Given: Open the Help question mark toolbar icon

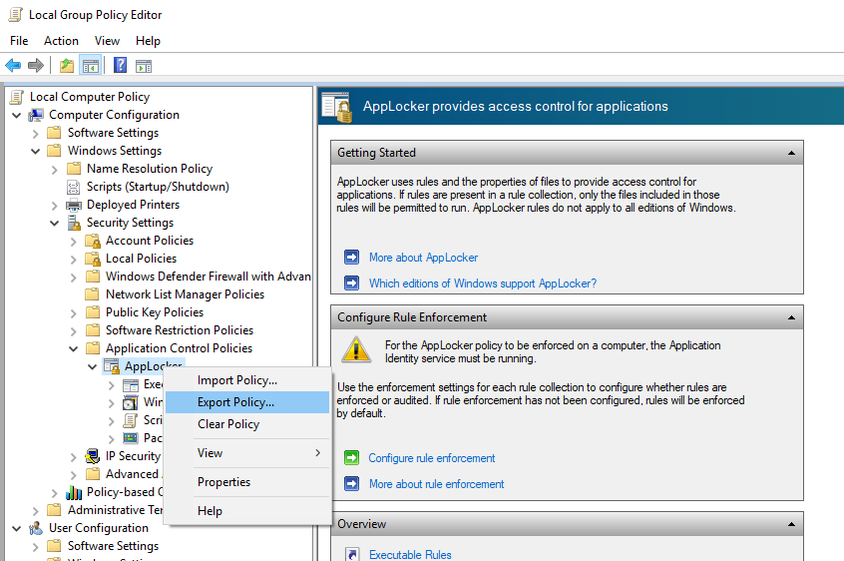Looking at the screenshot, I should coord(120,65).
